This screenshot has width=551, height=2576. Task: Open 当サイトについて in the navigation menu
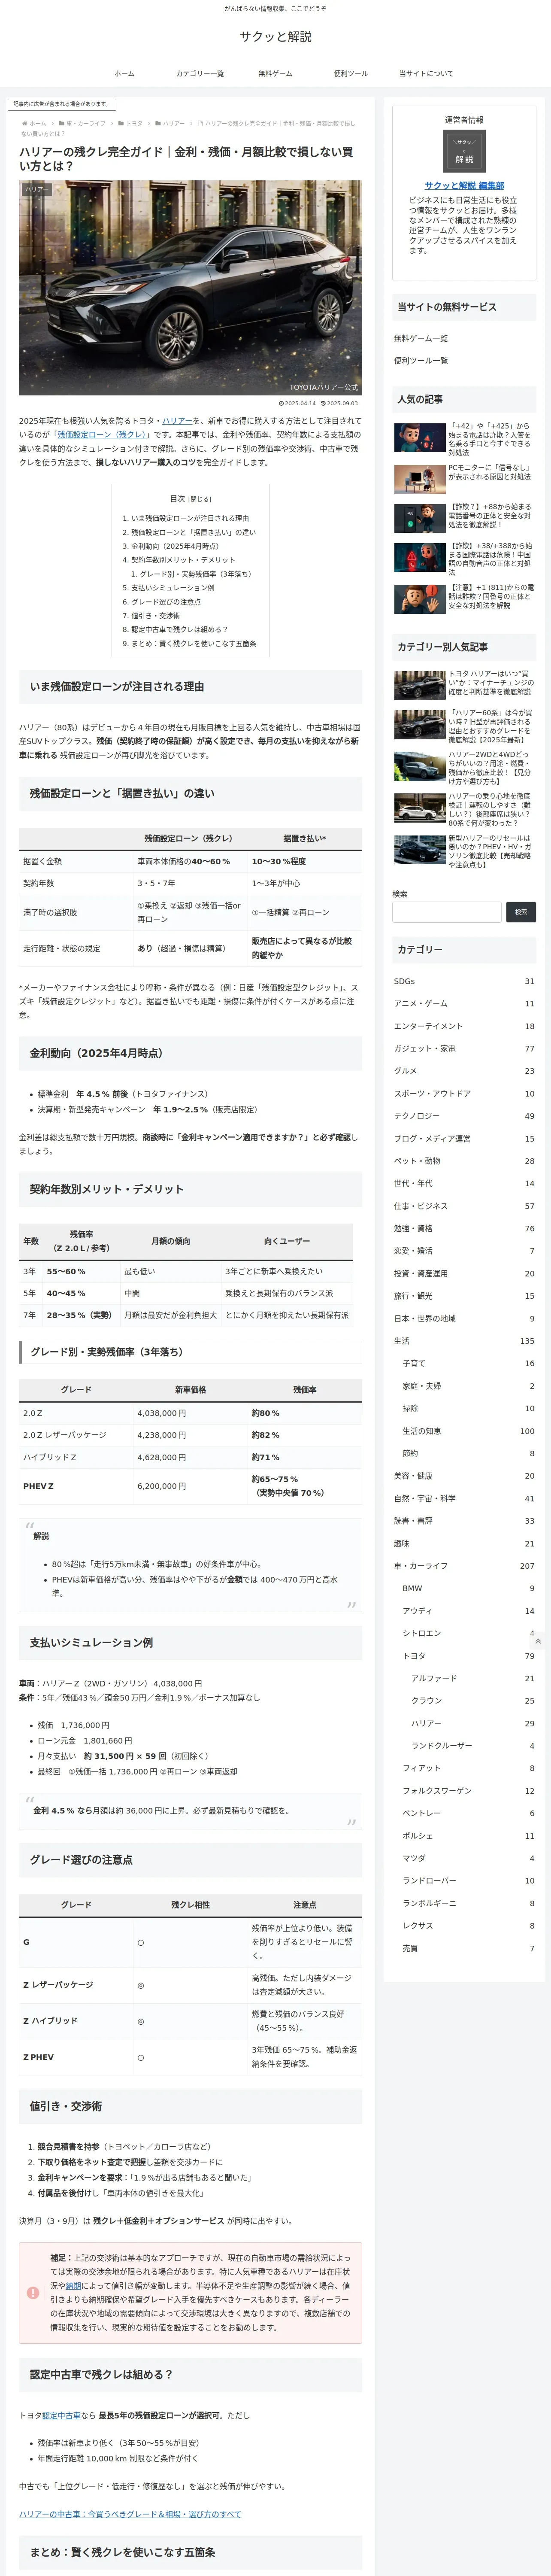(x=426, y=73)
